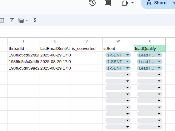Screen dimensions: 175x131
Task: Create a filter with funnel icon
Action: (x=12, y=20)
